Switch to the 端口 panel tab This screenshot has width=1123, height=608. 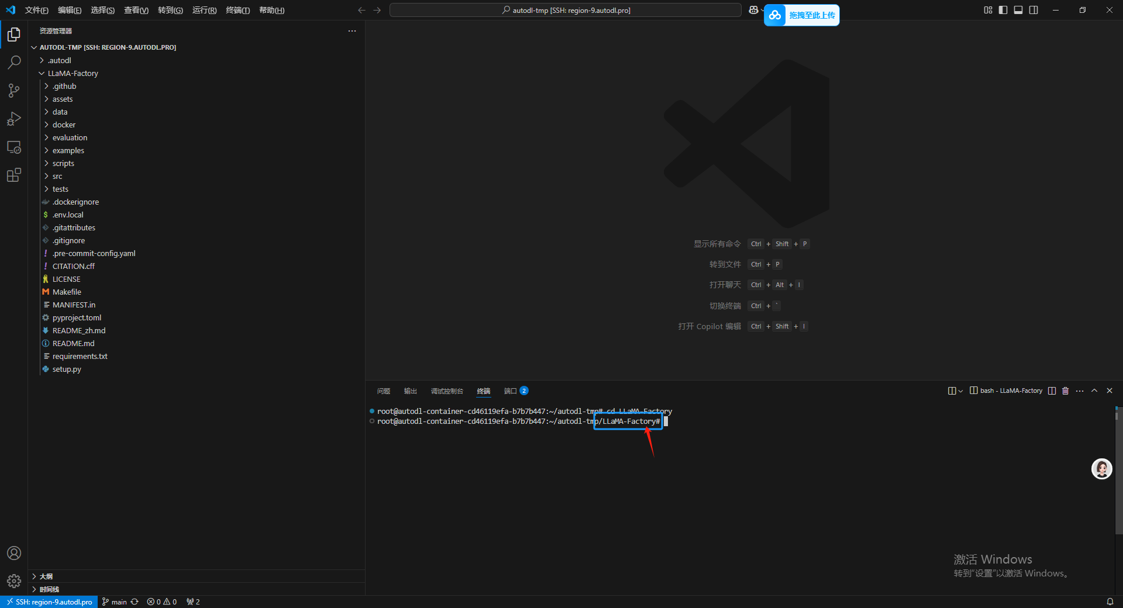click(x=516, y=391)
